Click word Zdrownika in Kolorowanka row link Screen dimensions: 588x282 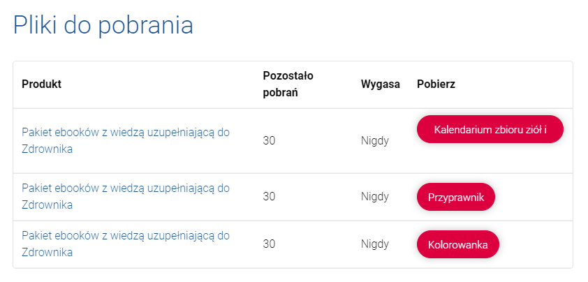point(47,252)
